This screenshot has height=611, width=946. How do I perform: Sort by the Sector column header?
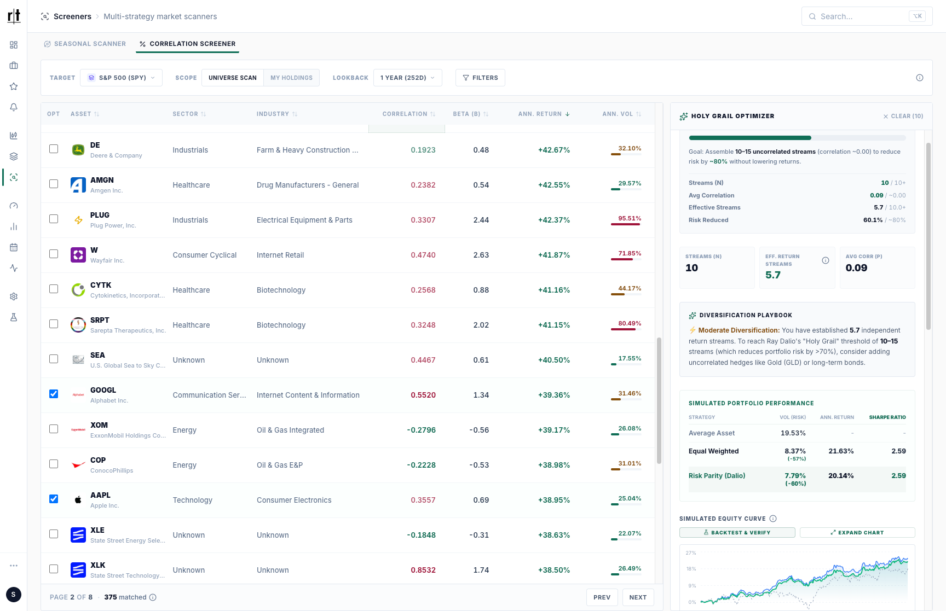[x=189, y=114]
